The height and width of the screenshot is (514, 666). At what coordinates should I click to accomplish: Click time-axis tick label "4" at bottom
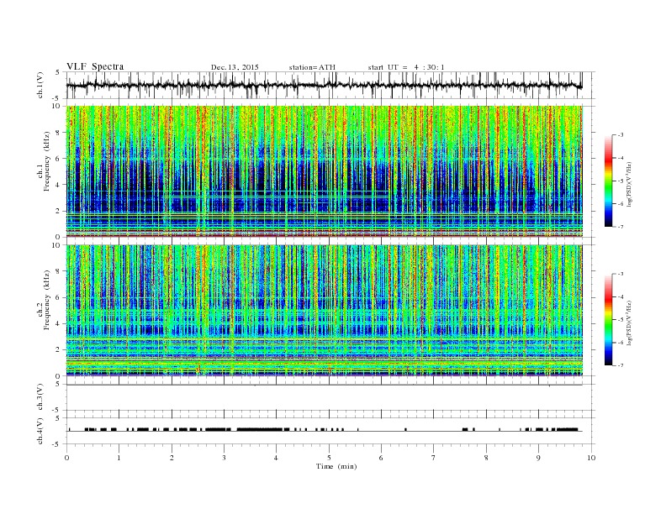point(277,458)
